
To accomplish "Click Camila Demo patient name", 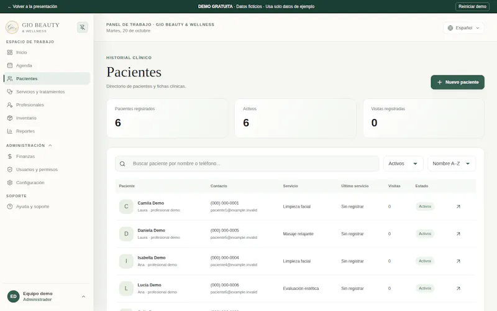I will tap(150, 203).
